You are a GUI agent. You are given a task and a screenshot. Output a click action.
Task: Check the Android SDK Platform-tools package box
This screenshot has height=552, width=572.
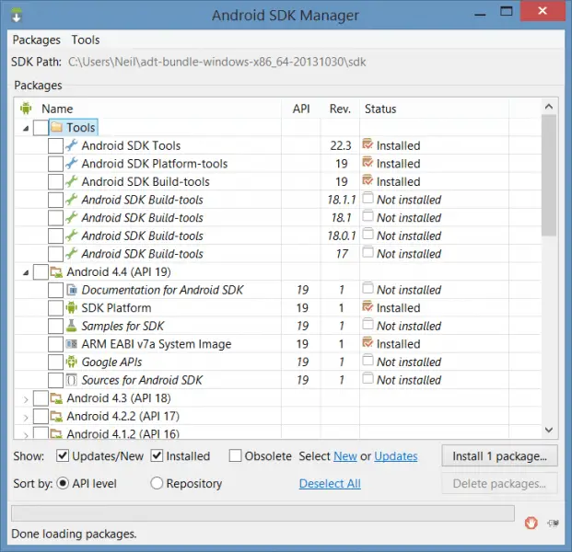point(55,164)
